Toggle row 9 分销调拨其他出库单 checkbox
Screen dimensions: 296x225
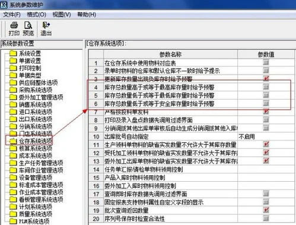click(266, 128)
